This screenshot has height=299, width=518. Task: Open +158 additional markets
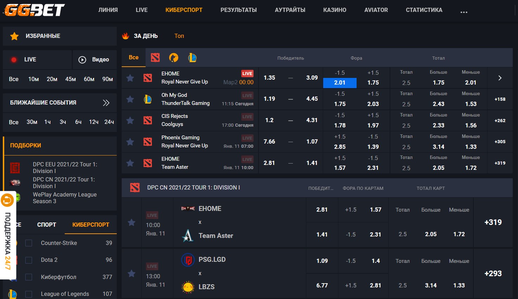pyautogui.click(x=500, y=99)
